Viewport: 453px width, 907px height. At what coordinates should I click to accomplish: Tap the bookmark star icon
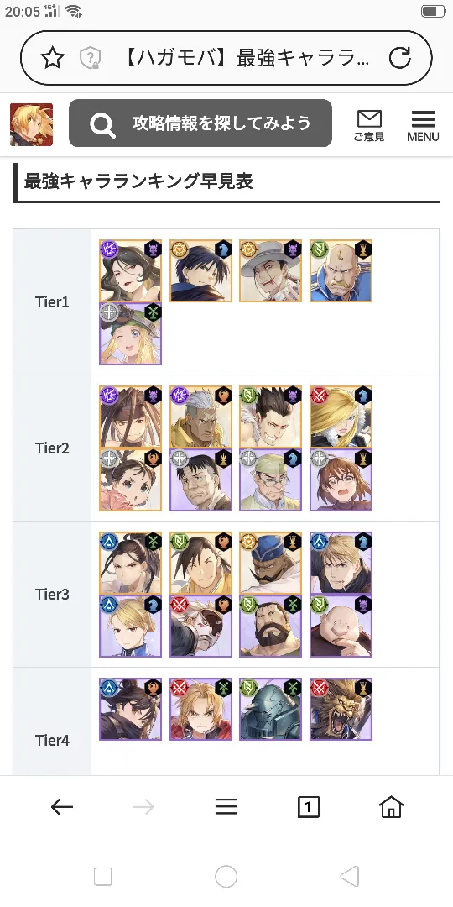click(x=53, y=58)
